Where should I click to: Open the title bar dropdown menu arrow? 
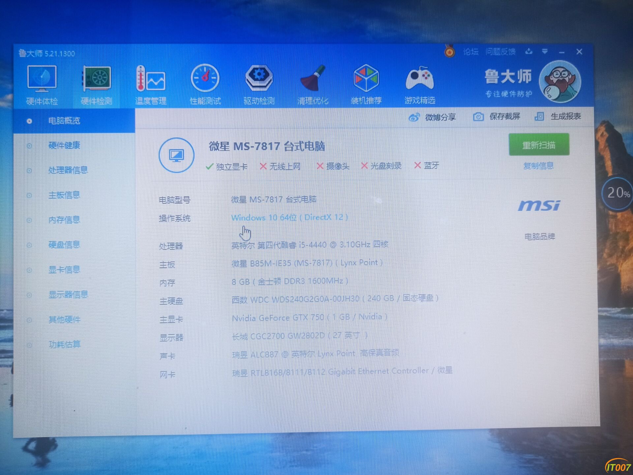click(545, 51)
